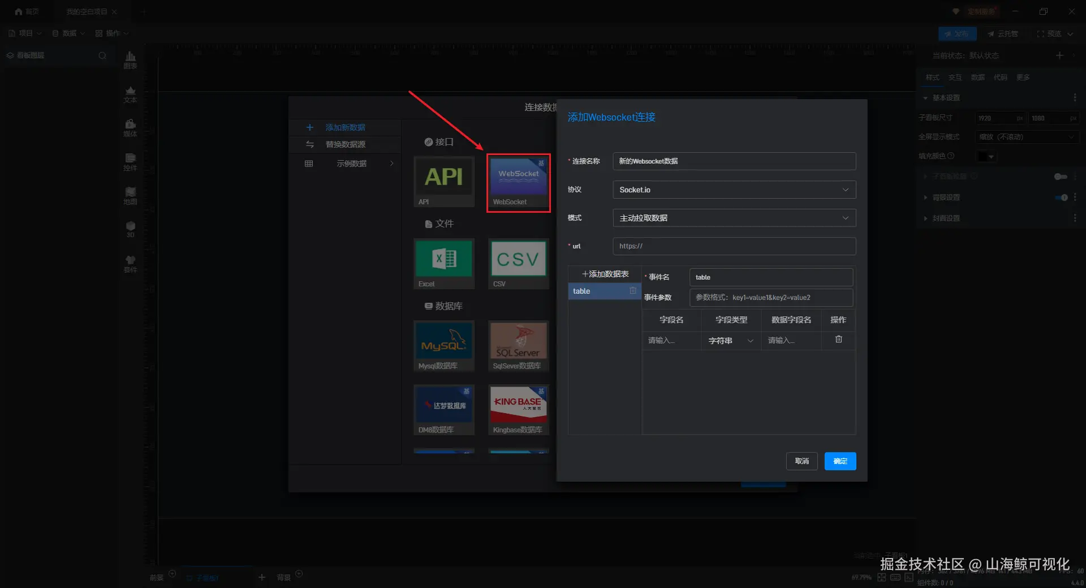
Task: Choose the Mysql database tile
Action: [444, 346]
